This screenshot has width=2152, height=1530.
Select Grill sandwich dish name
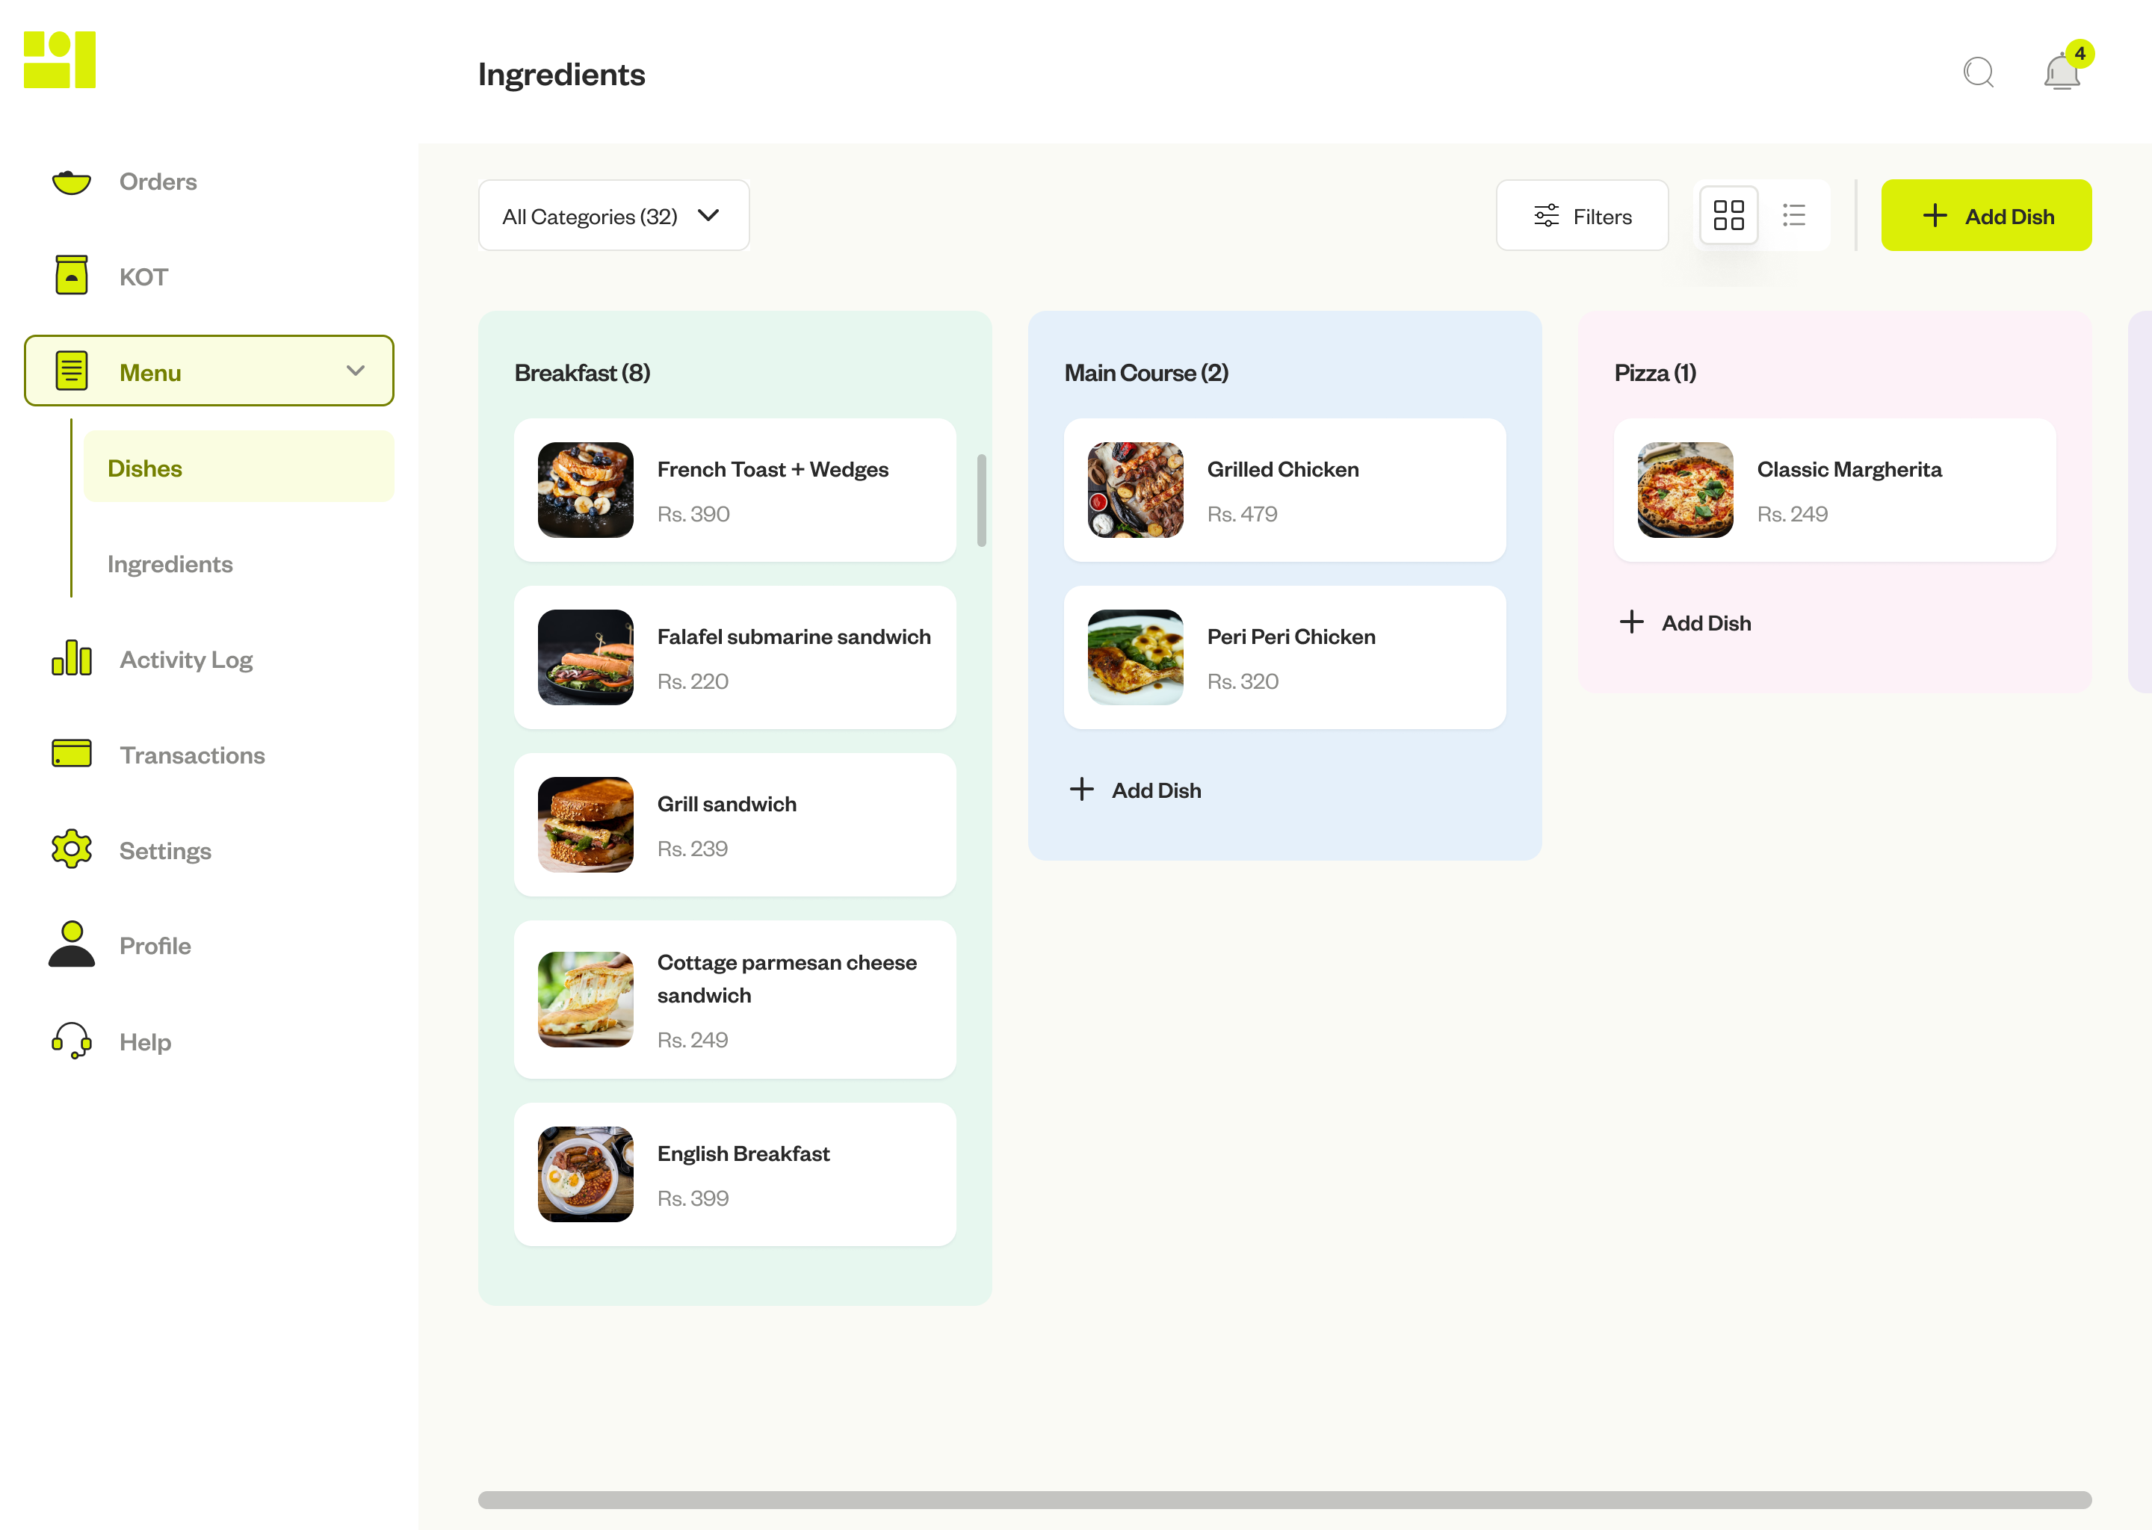click(x=726, y=804)
